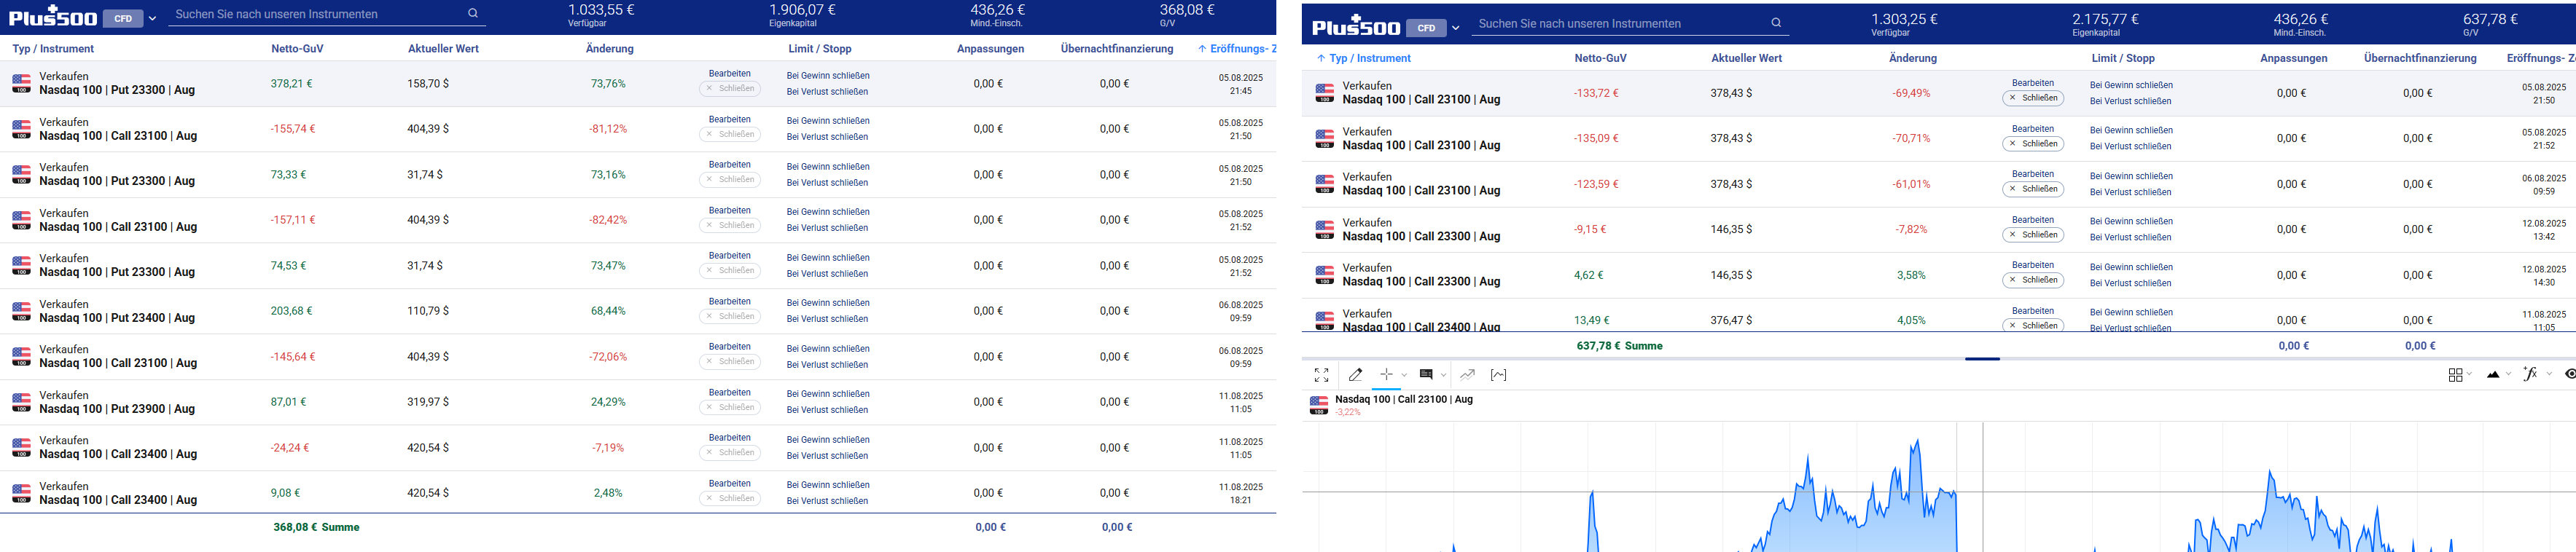Choose the trend line arrow tool
2576x552 pixels.
[1467, 375]
